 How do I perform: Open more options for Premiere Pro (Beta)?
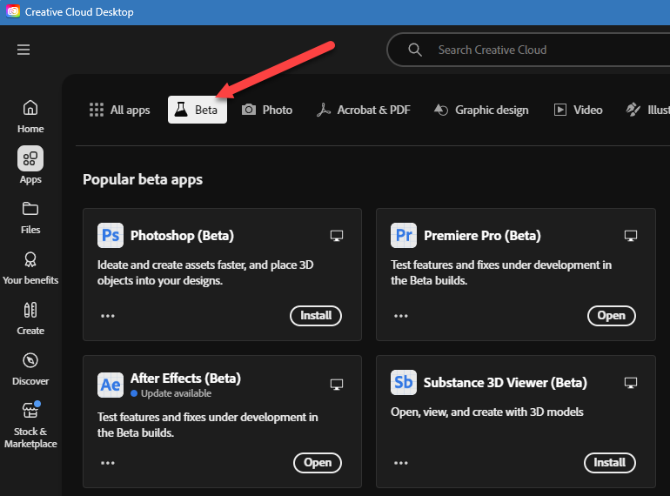pyautogui.click(x=401, y=316)
